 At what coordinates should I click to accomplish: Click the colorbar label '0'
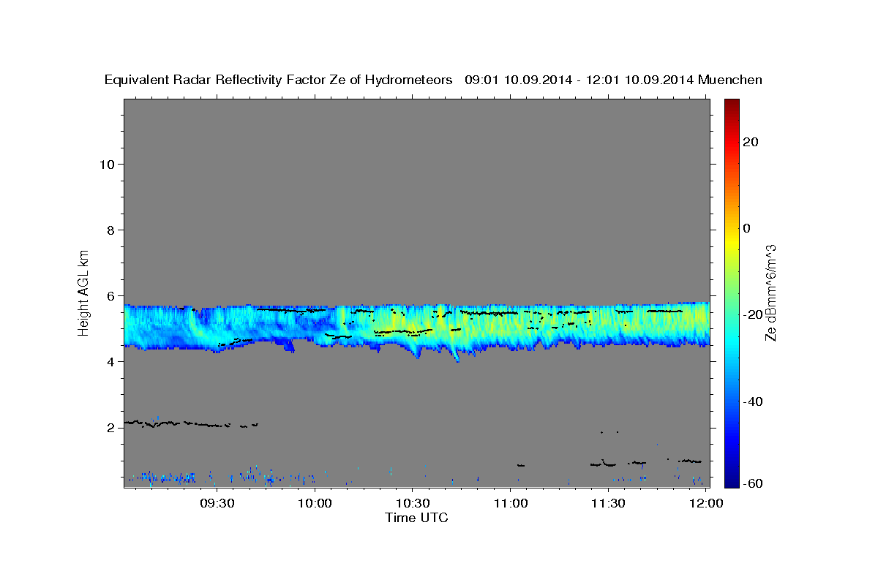click(x=747, y=228)
